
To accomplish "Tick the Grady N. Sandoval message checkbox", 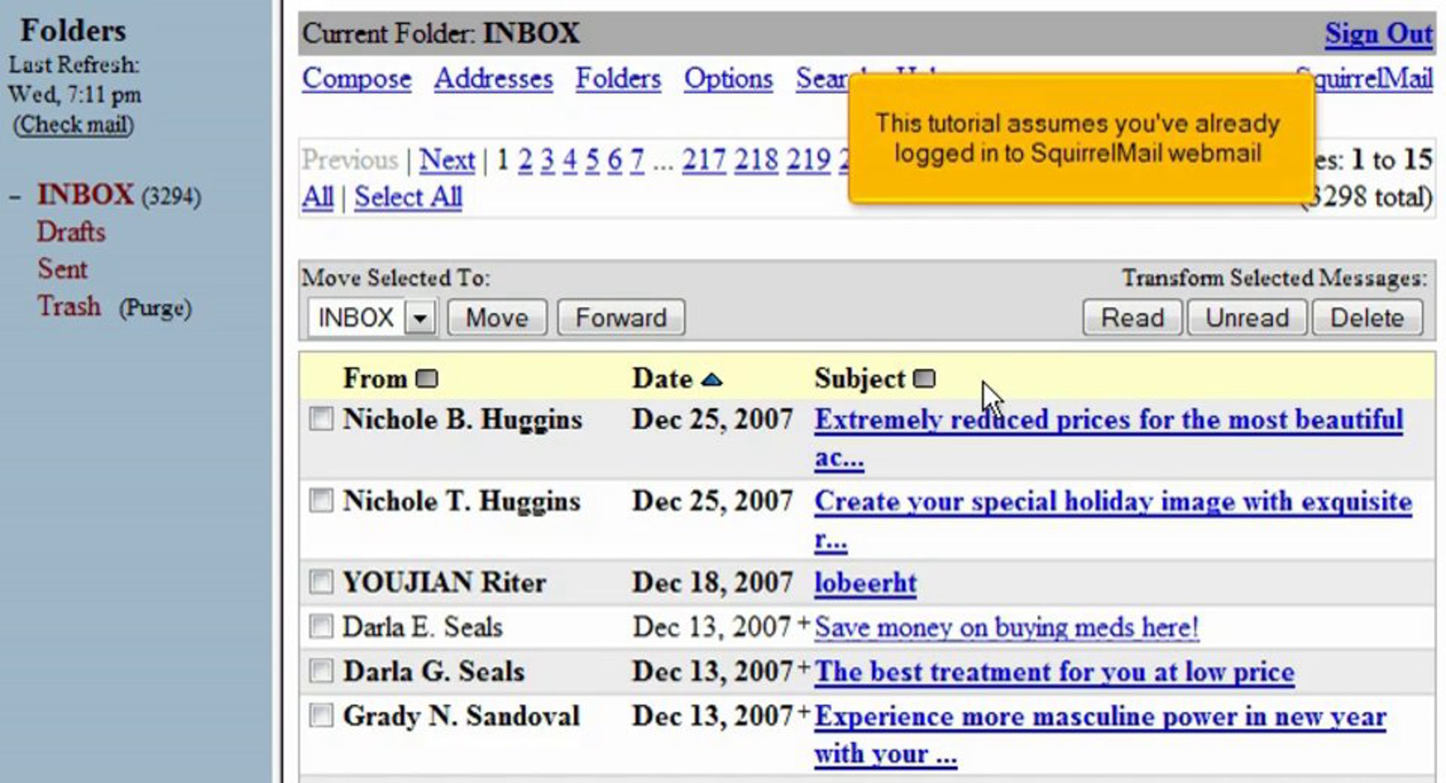I will (321, 716).
